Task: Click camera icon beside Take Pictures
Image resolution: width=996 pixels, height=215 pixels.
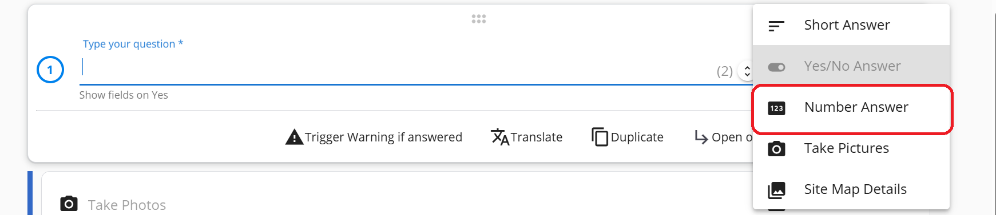Action: [x=776, y=149]
